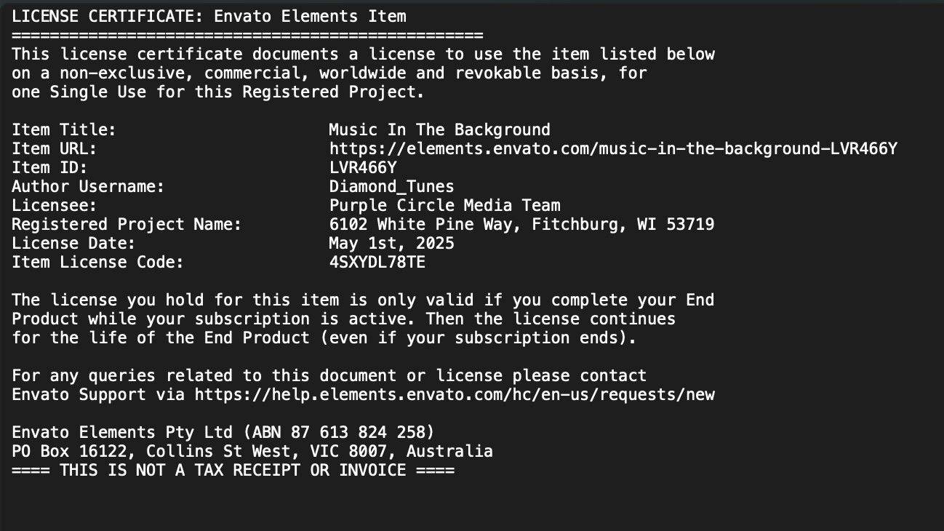Click the "License Date:" label

[73, 244]
